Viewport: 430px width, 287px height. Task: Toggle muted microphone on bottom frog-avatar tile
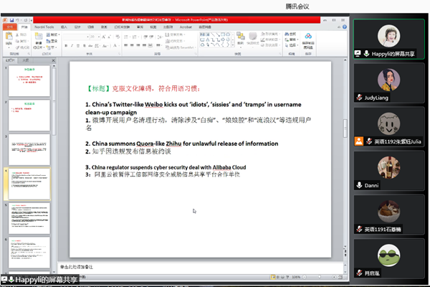pyautogui.click(x=359, y=273)
